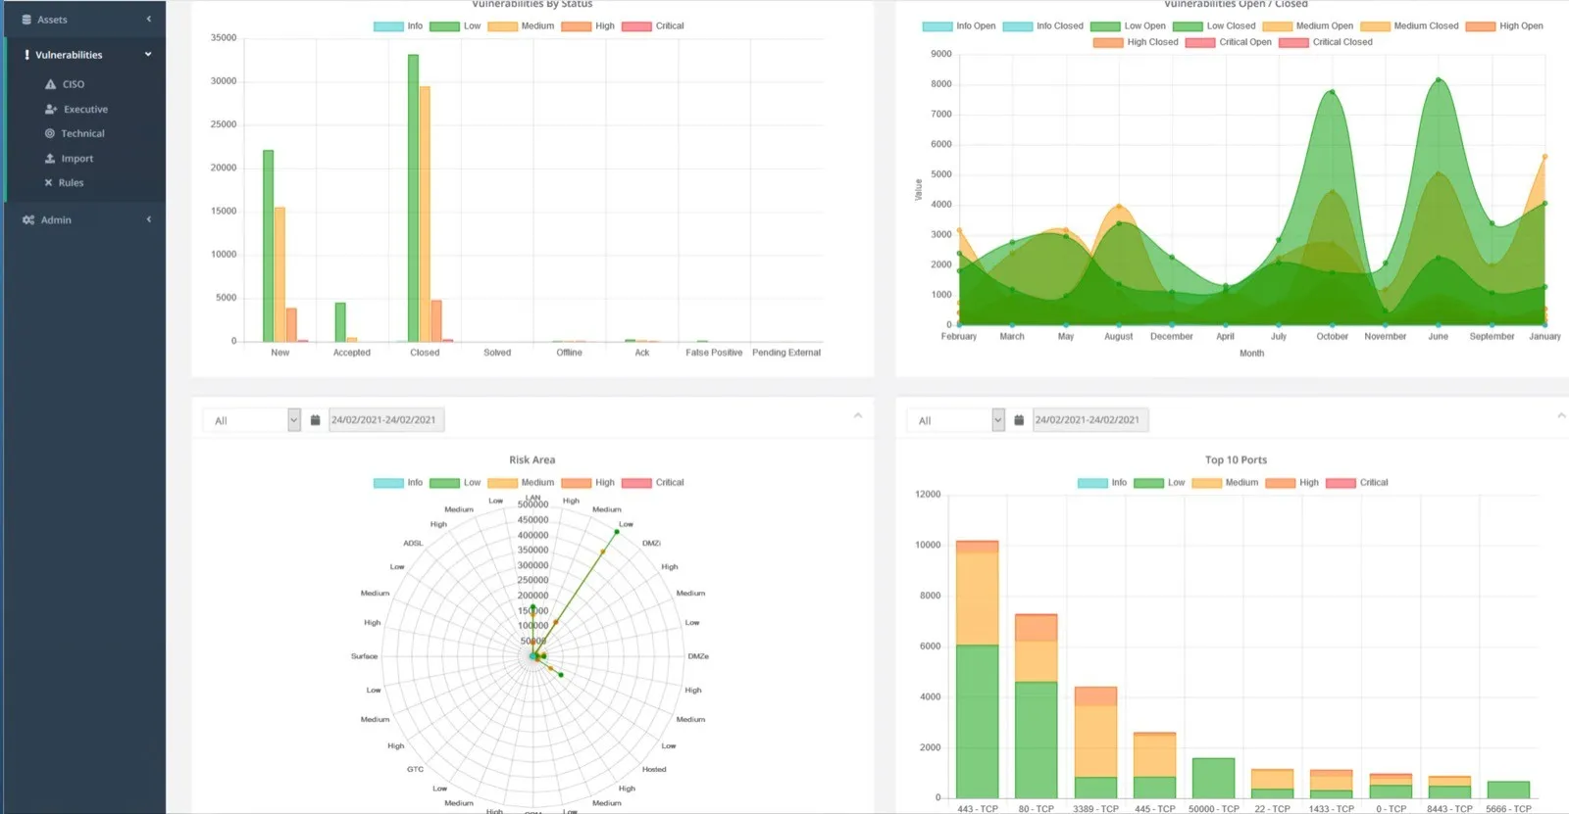Toggle Low Open series in Open/Closed legend
Screen dimensions: 1569x814
[x=1129, y=26]
